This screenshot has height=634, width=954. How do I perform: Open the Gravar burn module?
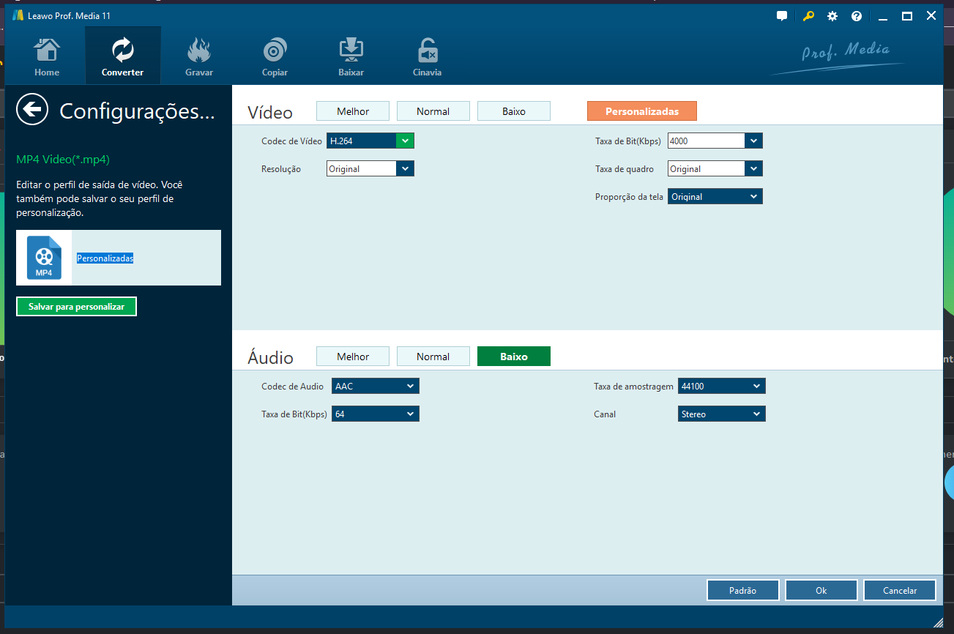click(199, 57)
